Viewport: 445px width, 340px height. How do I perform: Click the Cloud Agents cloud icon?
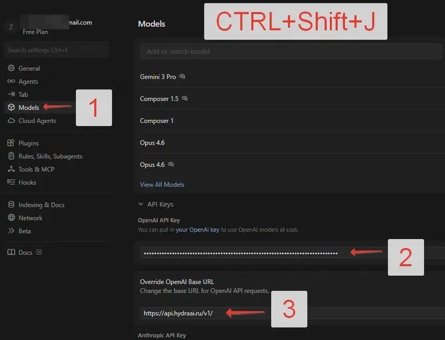pyautogui.click(x=11, y=121)
